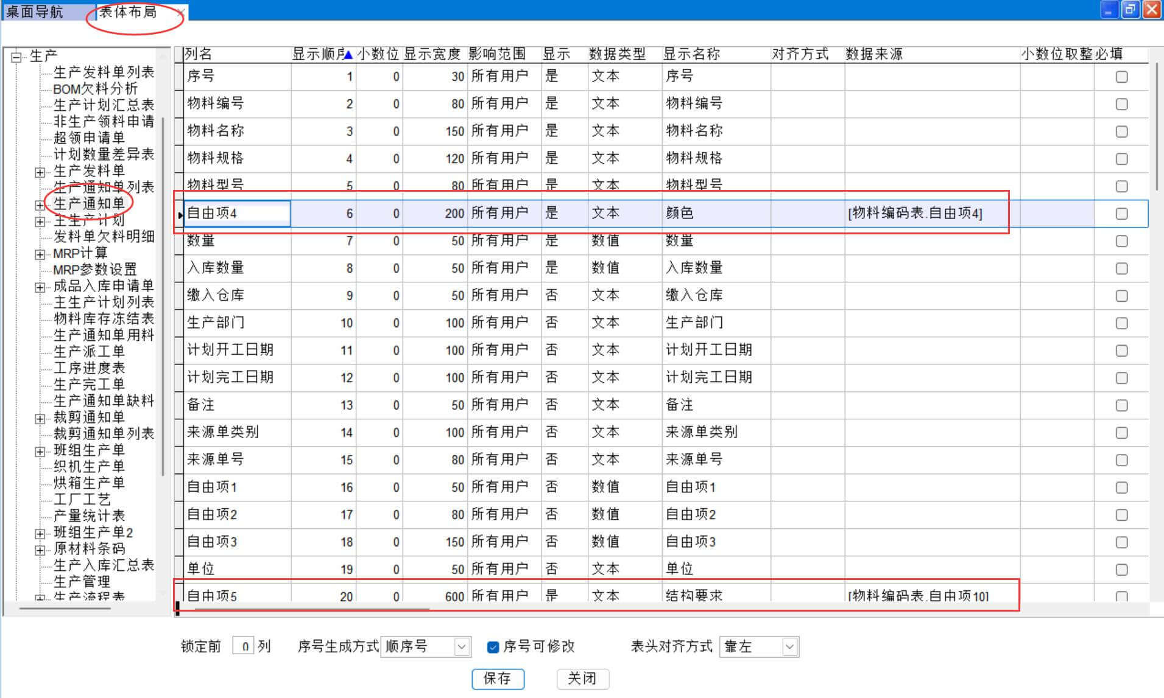The width and height of the screenshot is (1164, 698).
Task: Expand the 成品入库申请单 tree node
Action: (x=40, y=287)
